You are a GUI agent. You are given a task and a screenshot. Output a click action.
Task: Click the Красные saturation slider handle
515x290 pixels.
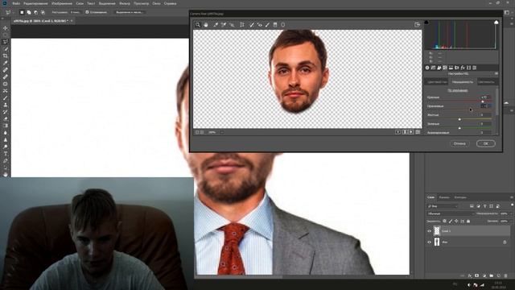pos(483,101)
